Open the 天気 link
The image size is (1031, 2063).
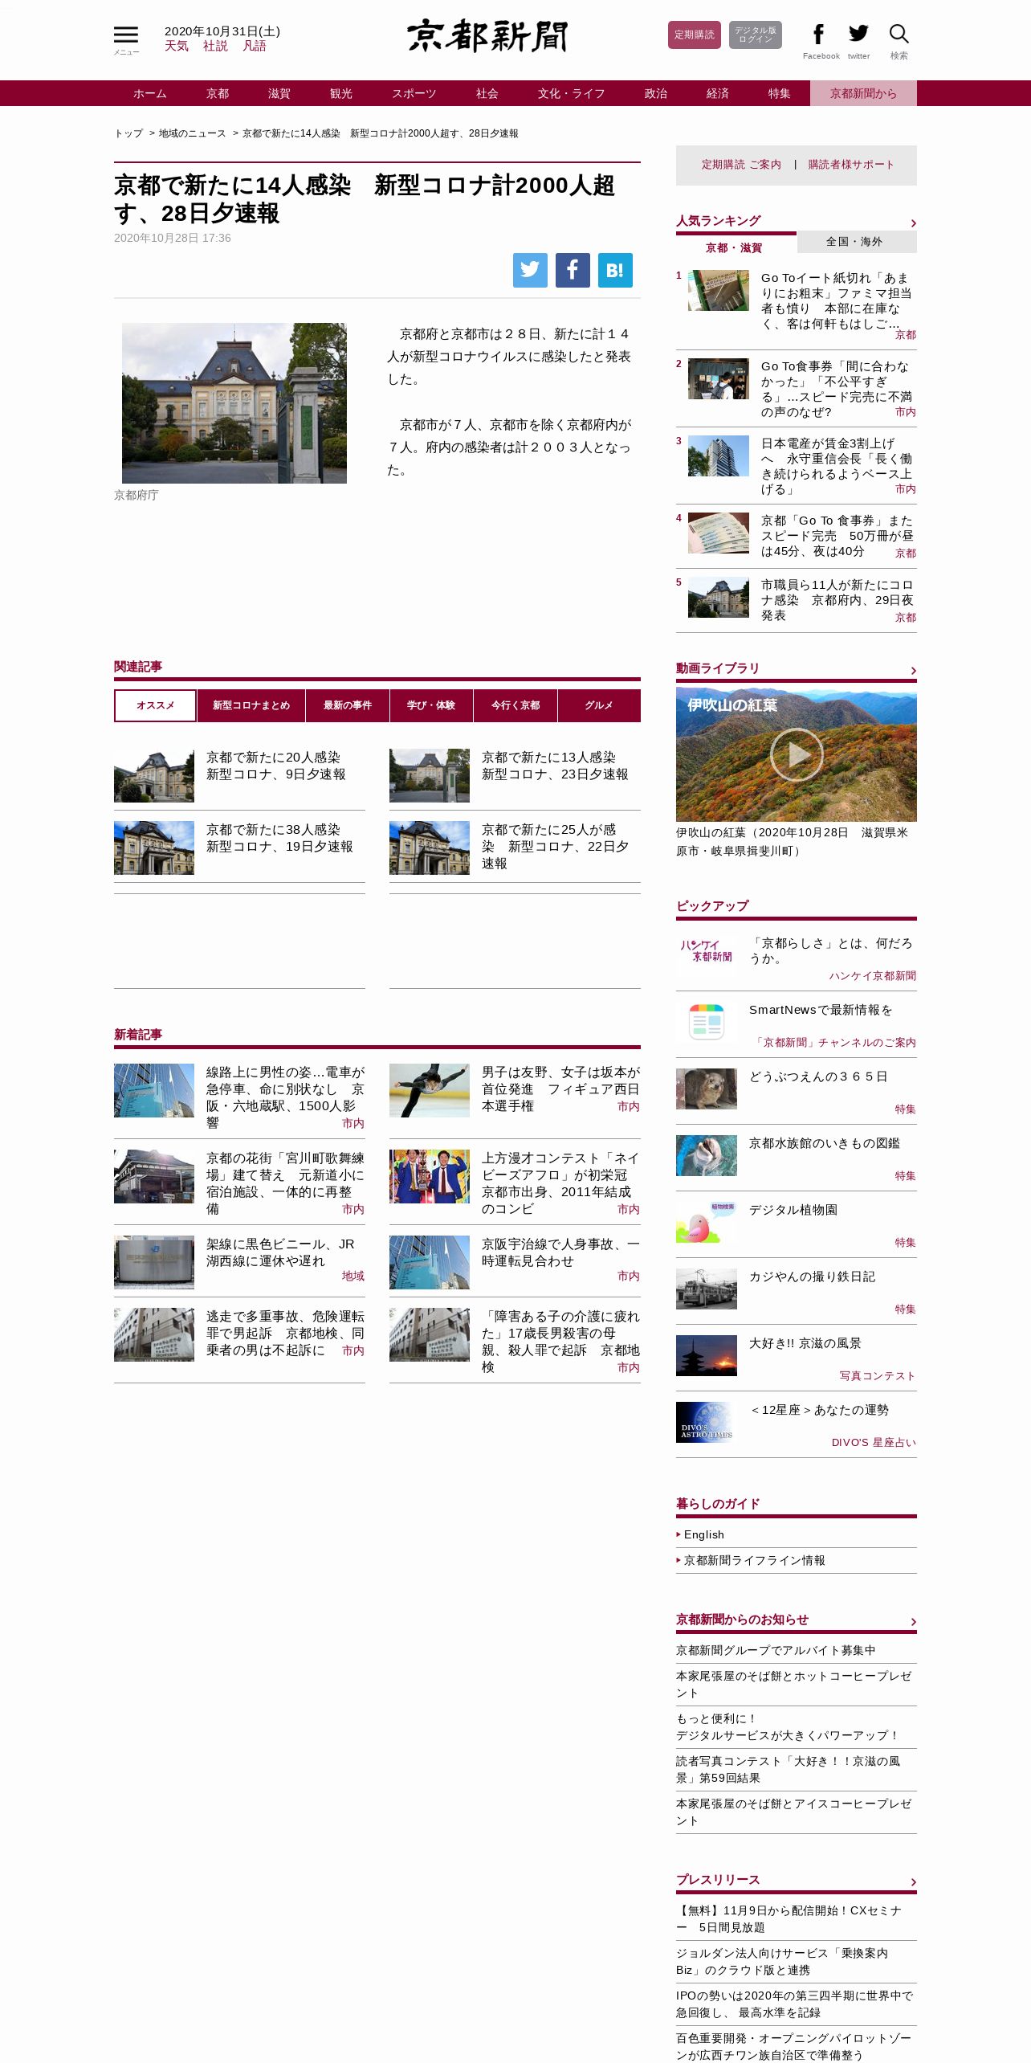coord(177,46)
